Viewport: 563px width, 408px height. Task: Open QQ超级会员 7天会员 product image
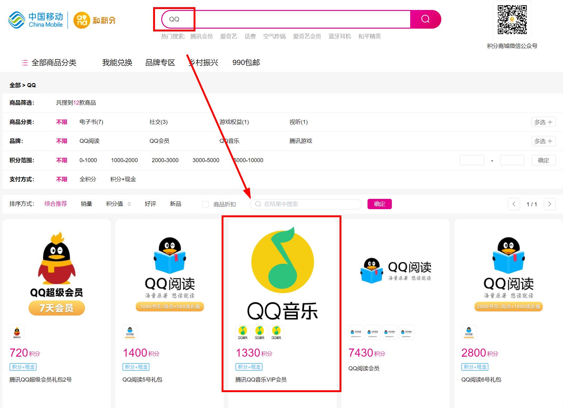(x=57, y=273)
